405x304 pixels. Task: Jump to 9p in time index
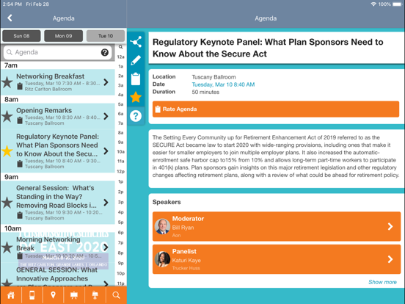(120, 263)
